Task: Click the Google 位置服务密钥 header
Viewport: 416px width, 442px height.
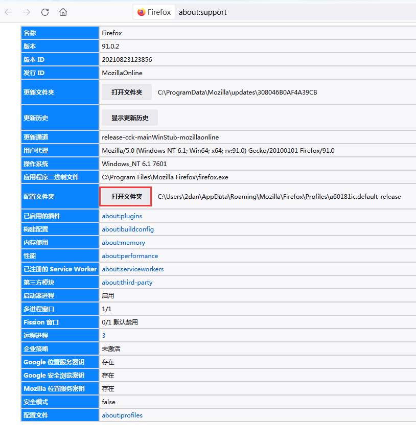Action: (x=60, y=362)
